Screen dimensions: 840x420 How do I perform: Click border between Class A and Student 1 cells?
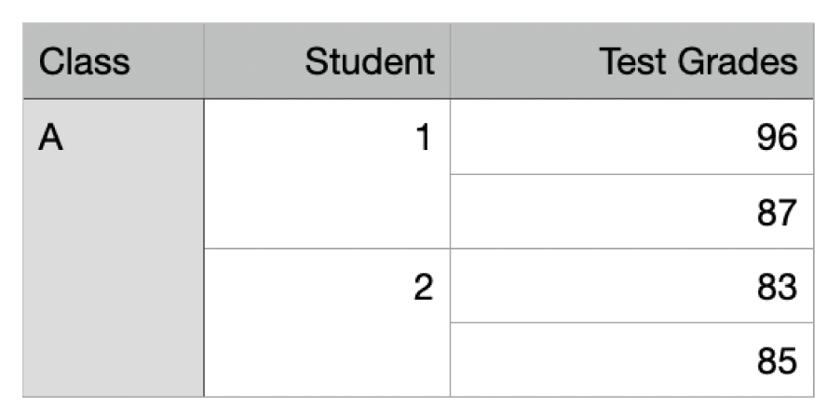click(x=203, y=174)
